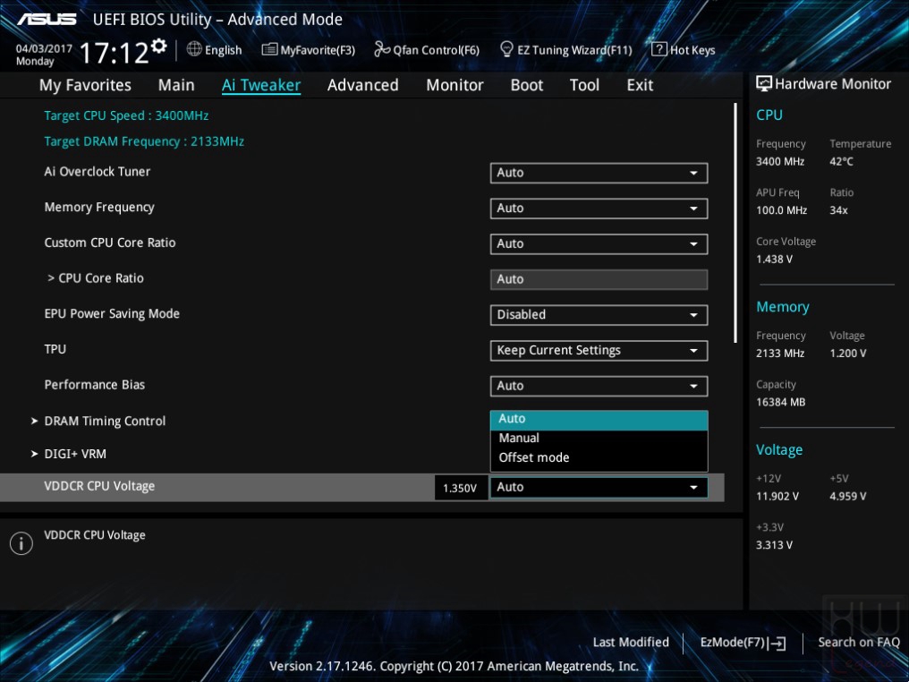
Task: Open the Monitor tab
Action: tap(454, 85)
